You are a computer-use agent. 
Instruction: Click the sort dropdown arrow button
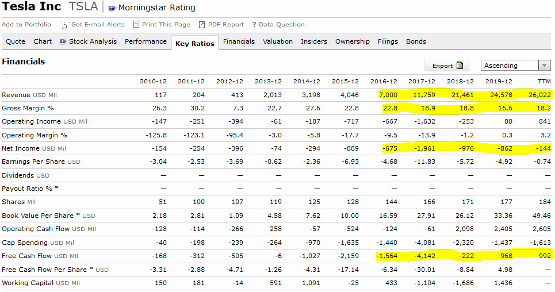coord(545,66)
